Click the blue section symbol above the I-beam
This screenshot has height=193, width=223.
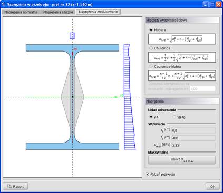[72, 36]
